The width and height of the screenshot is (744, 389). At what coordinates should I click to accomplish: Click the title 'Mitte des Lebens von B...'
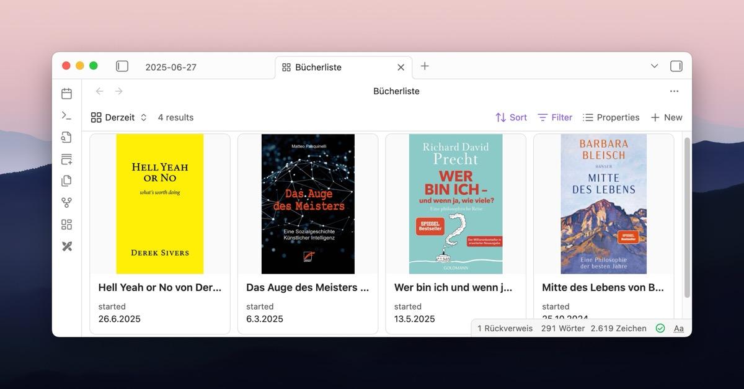(603, 287)
